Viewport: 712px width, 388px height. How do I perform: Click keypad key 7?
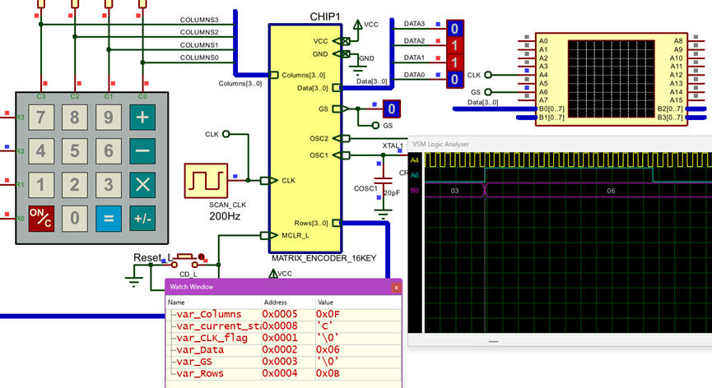41,118
